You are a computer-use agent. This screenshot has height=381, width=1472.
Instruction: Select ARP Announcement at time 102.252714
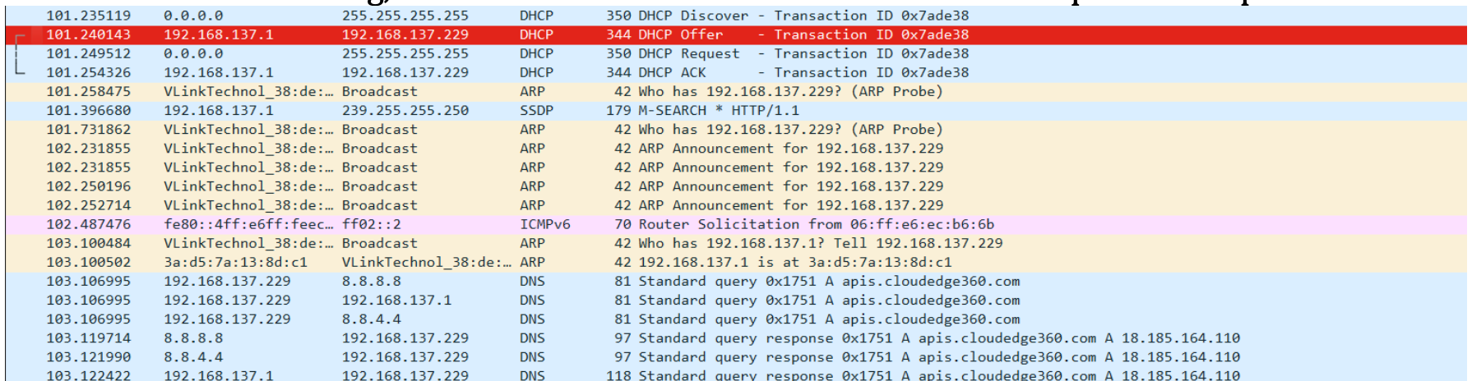click(x=736, y=205)
